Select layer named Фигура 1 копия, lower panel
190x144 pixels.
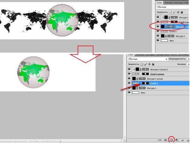point(155,79)
